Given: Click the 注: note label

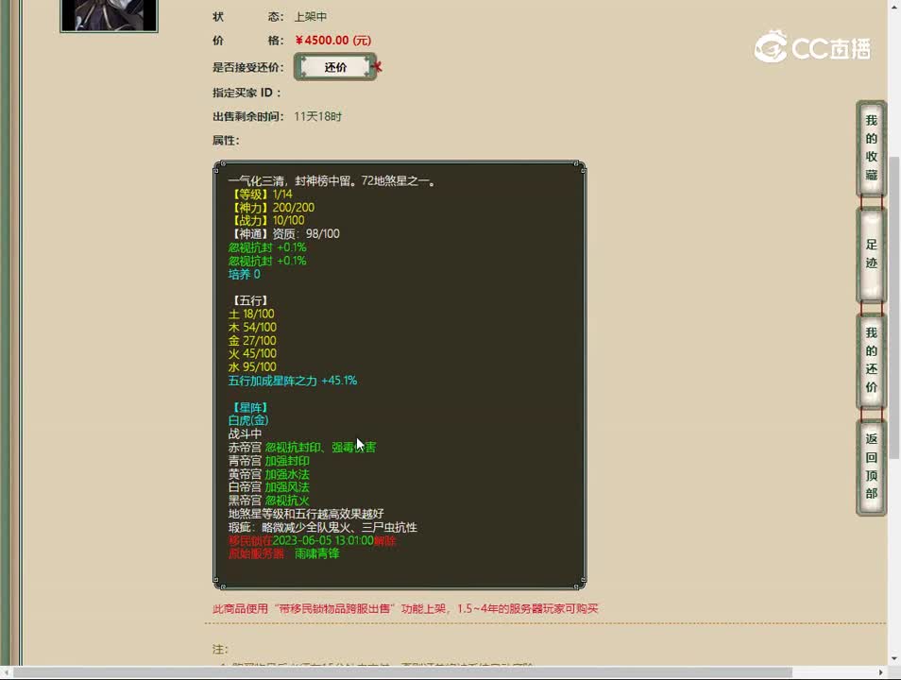Looking at the screenshot, I should pos(221,649).
